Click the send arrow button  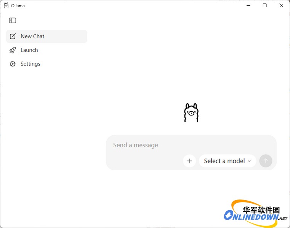[x=266, y=161]
